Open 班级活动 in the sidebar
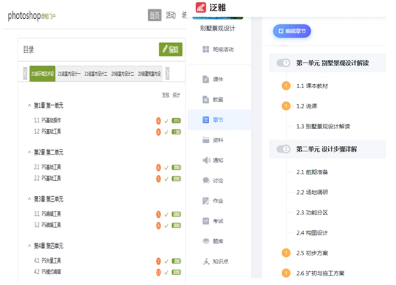The height and width of the screenshot is (285, 396). [218, 49]
